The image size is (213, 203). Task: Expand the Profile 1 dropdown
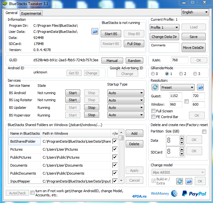(x=164, y=27)
